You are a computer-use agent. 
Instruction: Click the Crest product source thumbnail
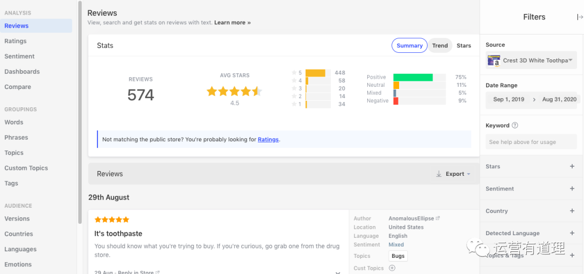click(493, 60)
